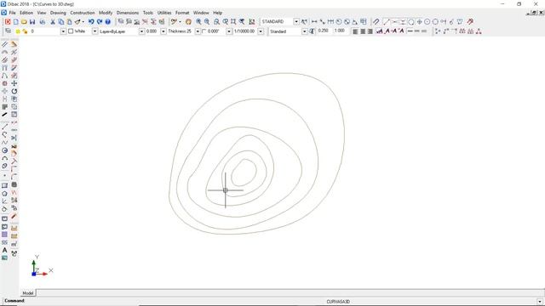Viewport: 545px width, 306px height.
Task: Expand the Standard text style dropdown
Action: point(305,31)
